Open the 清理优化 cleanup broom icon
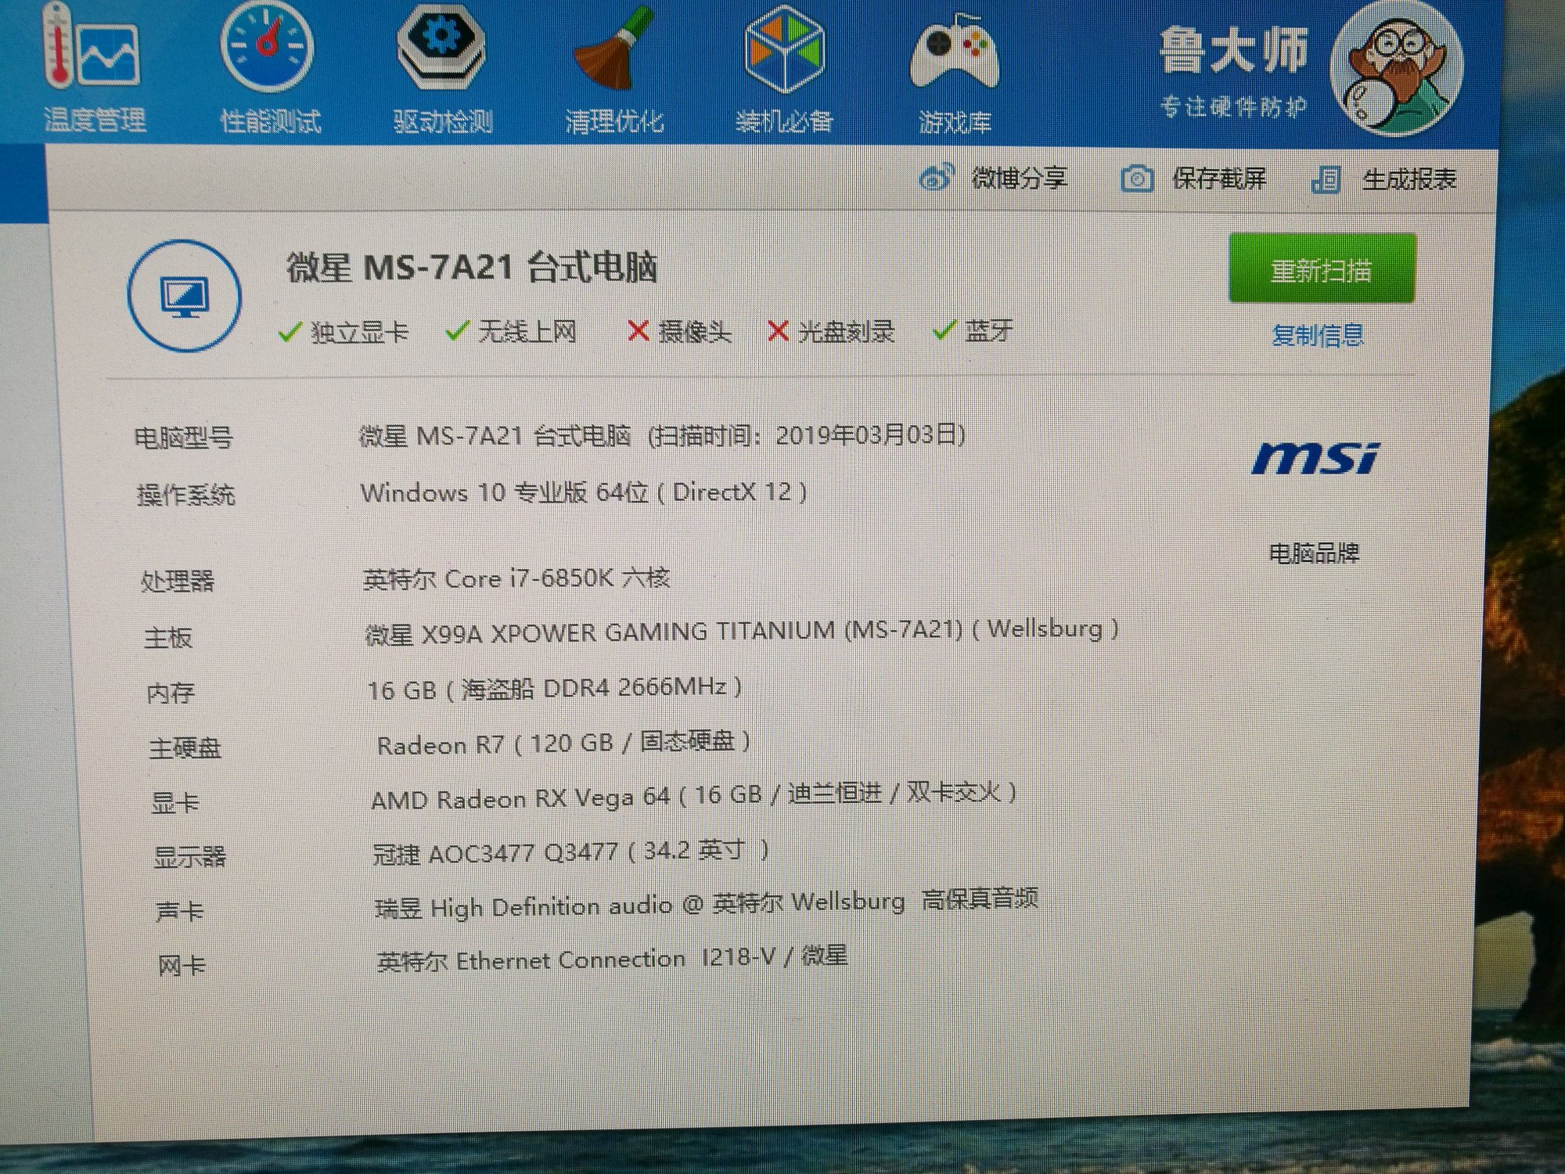Viewport: 1565px width, 1174px height. (613, 49)
